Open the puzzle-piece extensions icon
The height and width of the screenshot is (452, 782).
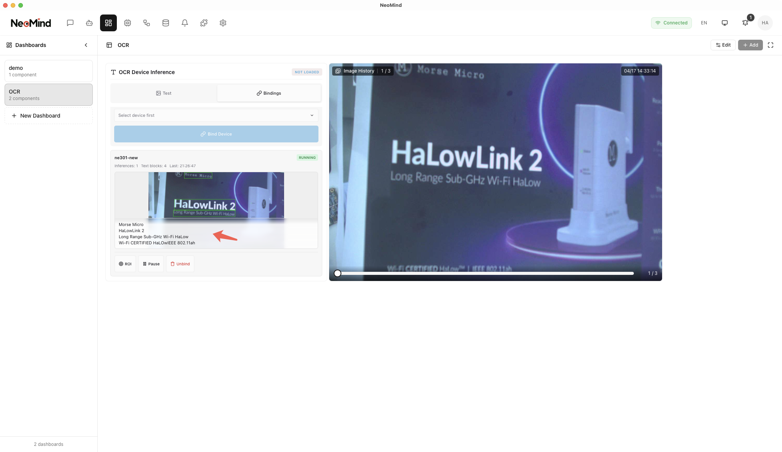[204, 23]
